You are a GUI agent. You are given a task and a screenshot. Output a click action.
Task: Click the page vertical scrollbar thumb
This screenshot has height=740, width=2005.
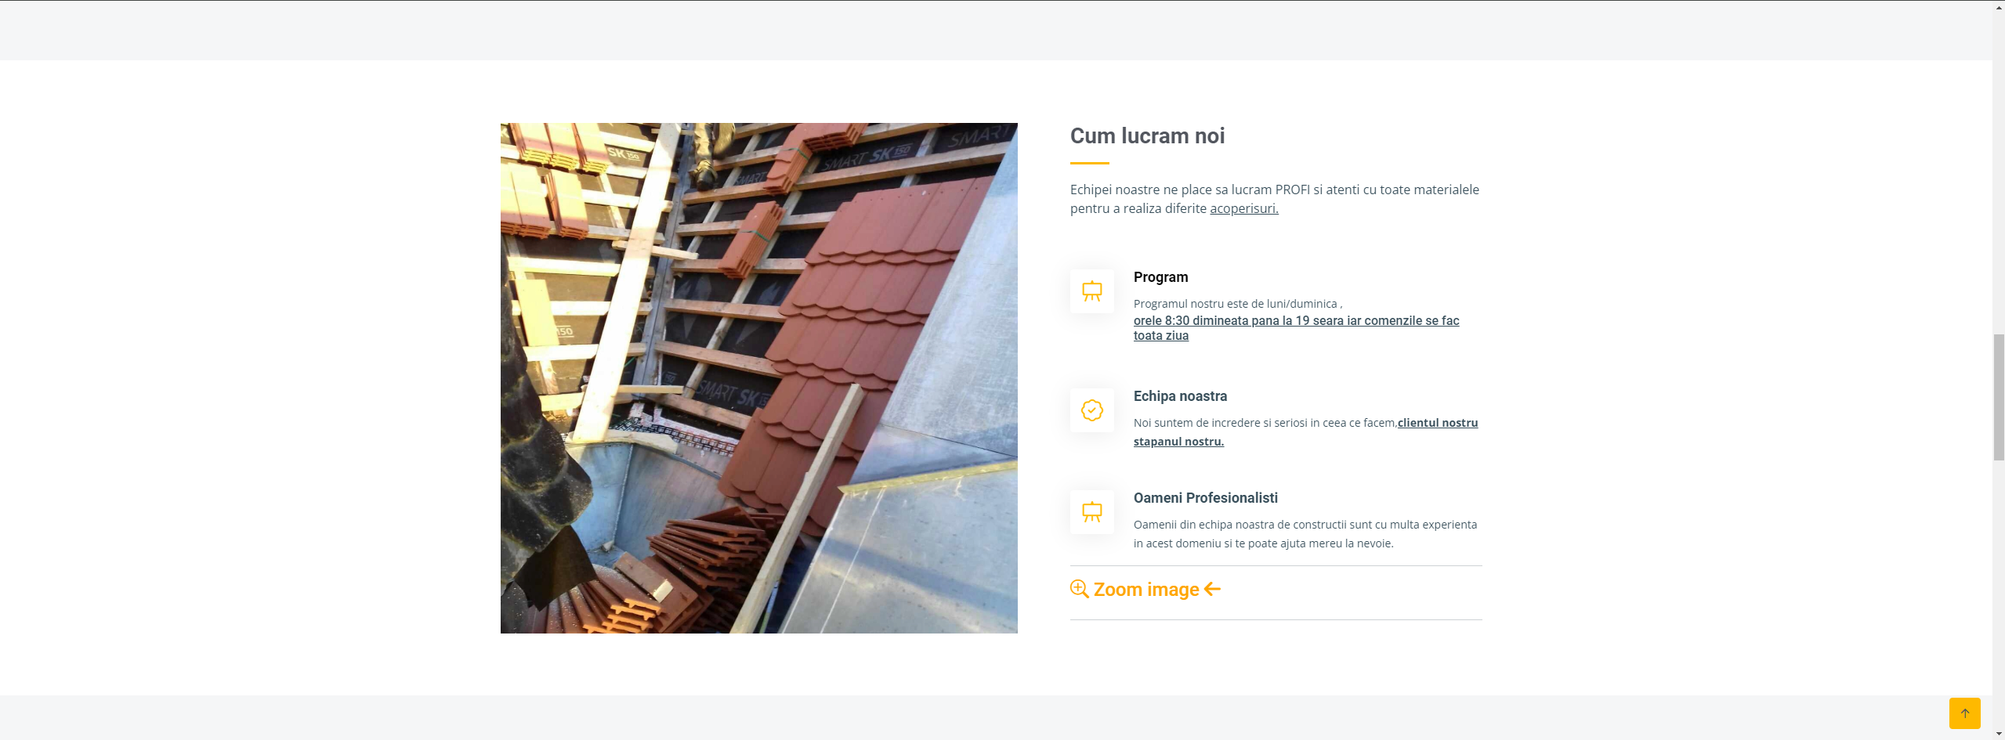(x=1999, y=397)
